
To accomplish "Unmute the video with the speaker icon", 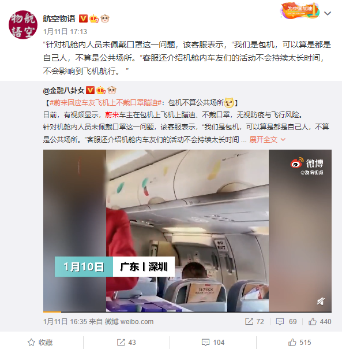I will (321, 301).
